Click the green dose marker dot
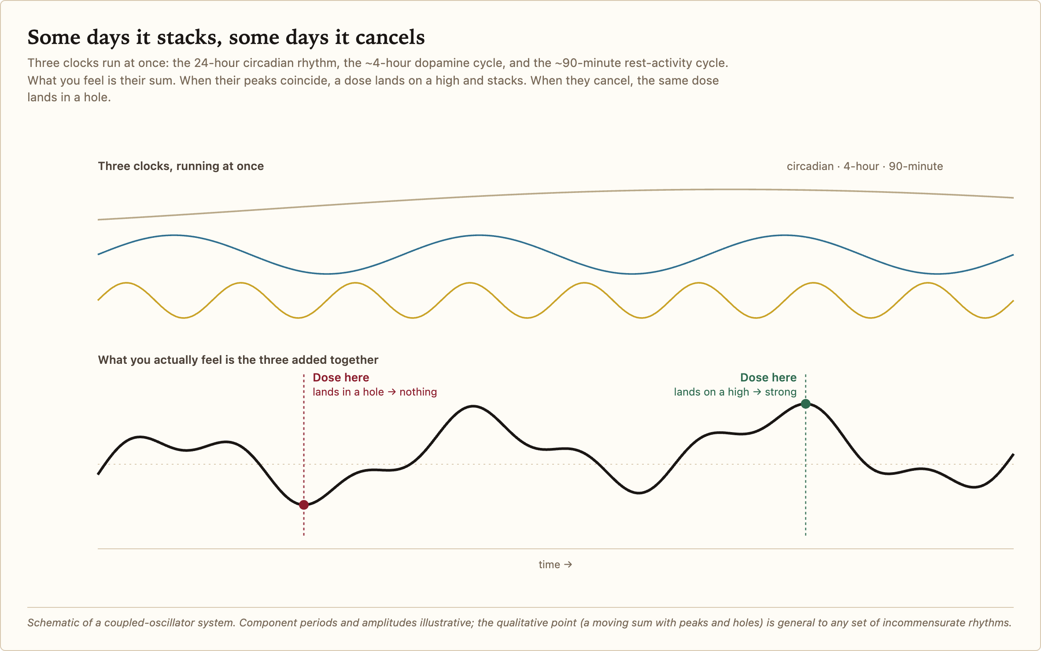 (805, 404)
